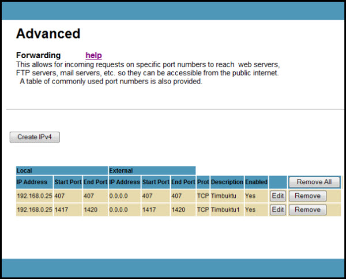This screenshot has width=346, height=279.
Task: Select the Timbuktu1 description cell
Action: point(226,210)
